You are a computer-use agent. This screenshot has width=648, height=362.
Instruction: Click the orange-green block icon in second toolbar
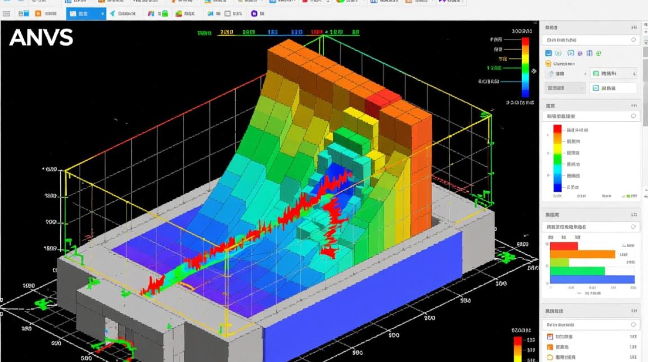coord(179,14)
